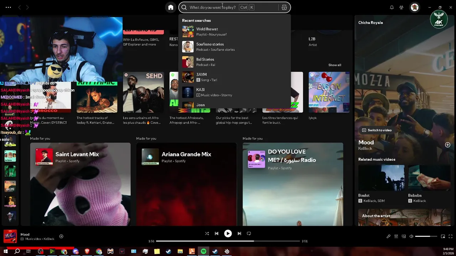This screenshot has height=256, width=456.
Task: Open 'Connect to a device' icon
Action: 404,236
